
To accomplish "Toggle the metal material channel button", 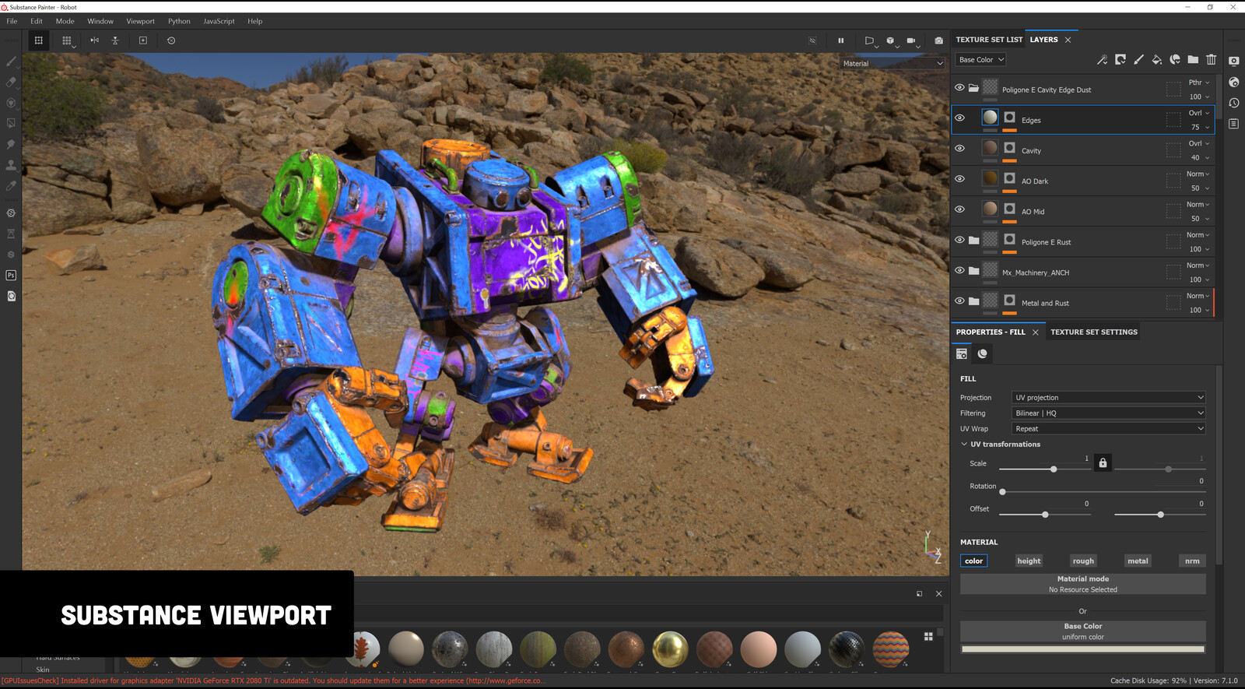I will (x=1138, y=561).
